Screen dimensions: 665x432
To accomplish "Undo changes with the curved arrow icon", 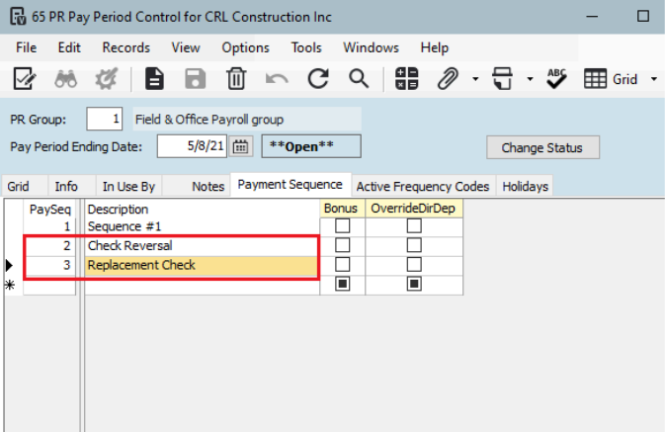I will click(x=277, y=79).
